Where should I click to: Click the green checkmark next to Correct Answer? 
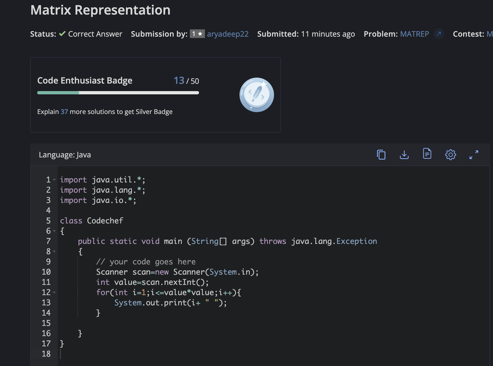62,33
